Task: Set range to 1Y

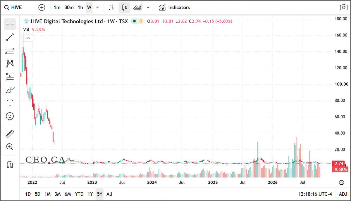Action: [90, 194]
